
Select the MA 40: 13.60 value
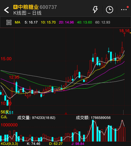(84, 22)
